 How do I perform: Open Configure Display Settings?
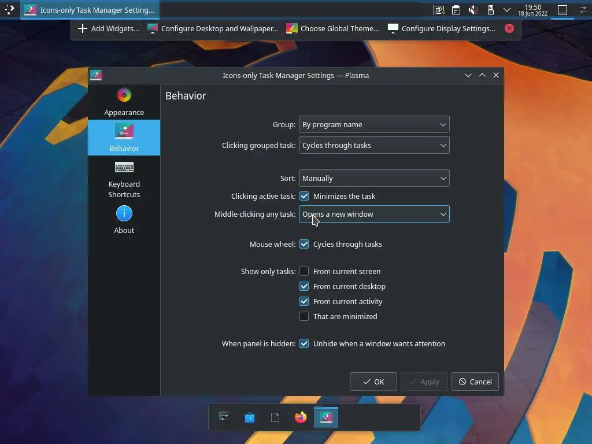click(x=441, y=28)
